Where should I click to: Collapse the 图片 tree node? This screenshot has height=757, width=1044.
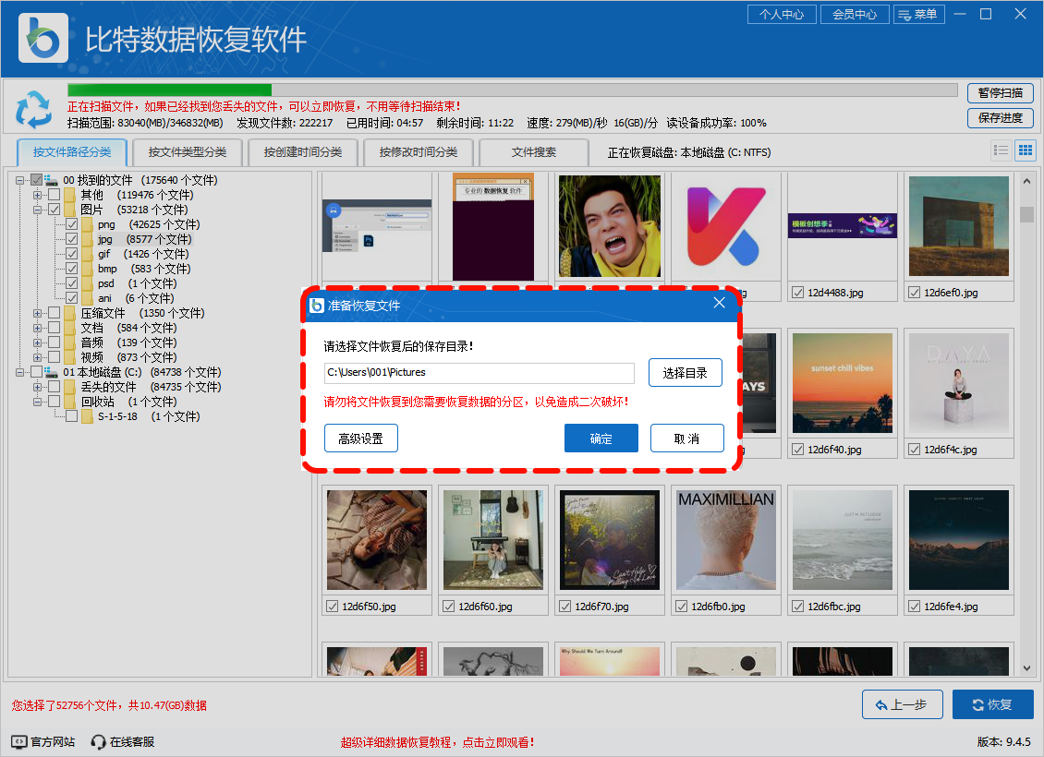point(37,210)
